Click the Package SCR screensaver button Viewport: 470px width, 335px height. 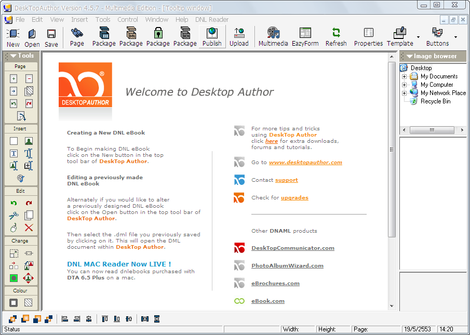point(185,37)
